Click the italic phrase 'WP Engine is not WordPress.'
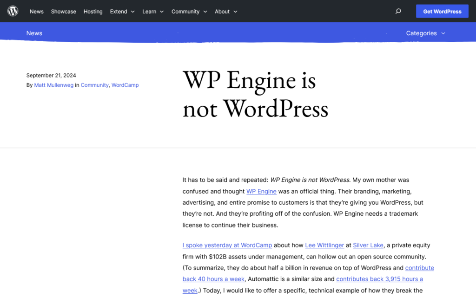476x297 pixels. (x=310, y=180)
